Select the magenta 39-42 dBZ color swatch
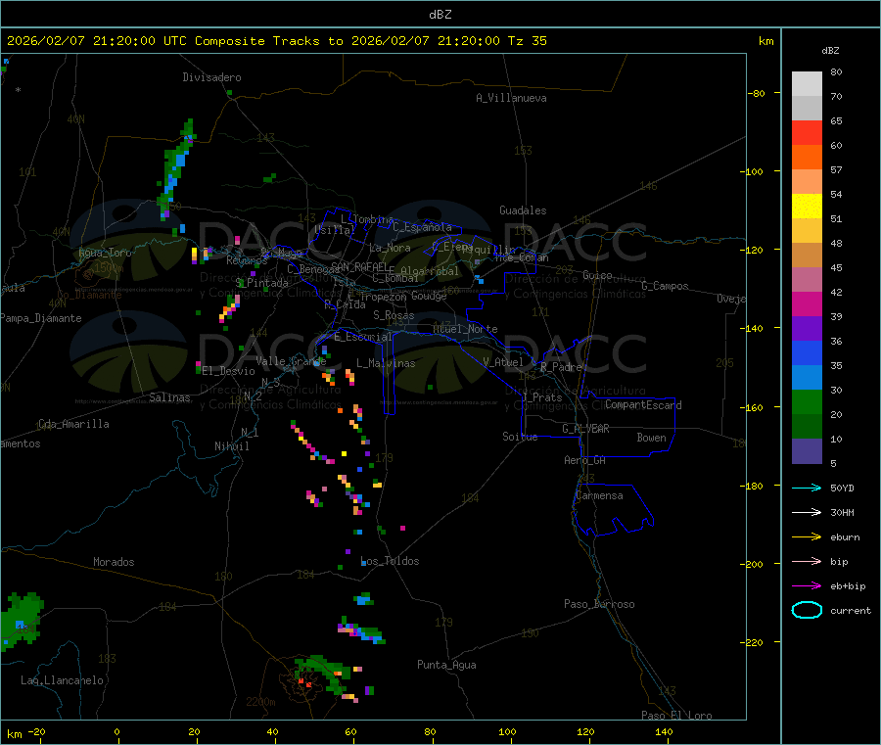The width and height of the screenshot is (881, 745). [807, 303]
